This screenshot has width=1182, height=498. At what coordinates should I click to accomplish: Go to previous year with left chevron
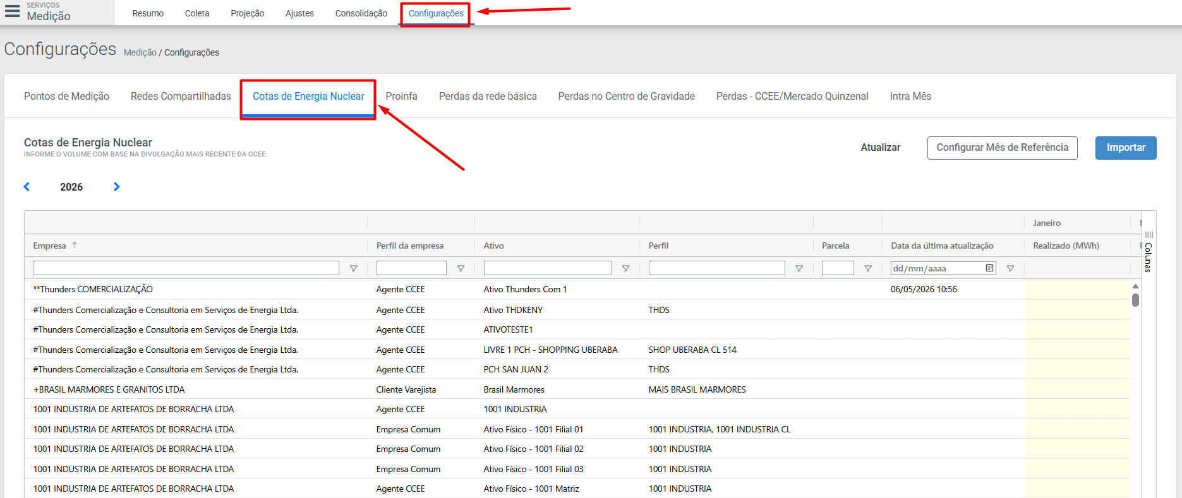click(x=27, y=187)
